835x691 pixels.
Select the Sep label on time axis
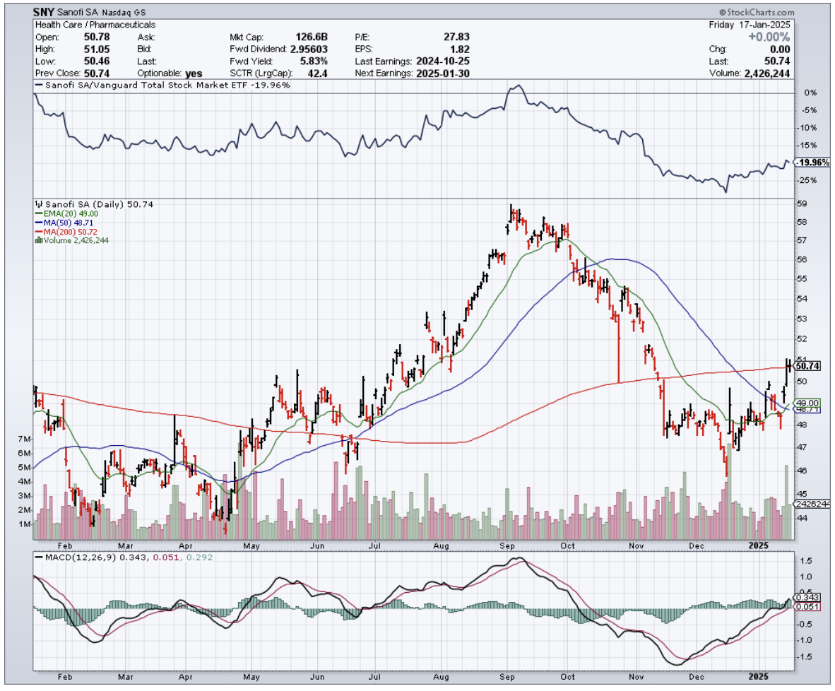pos(507,545)
